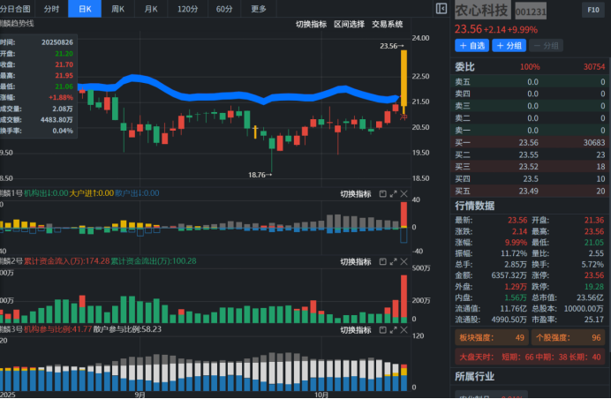Click restore icon on third indicator panel
The image size is (611, 399).
383,328
